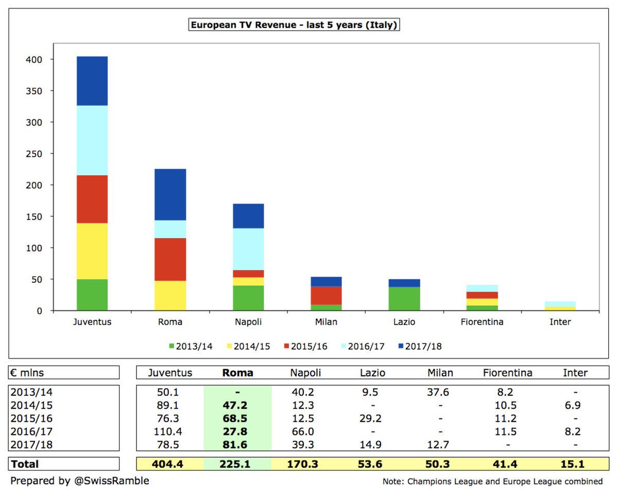
Task: Click the 100 y-axis value
Action: tap(33, 248)
